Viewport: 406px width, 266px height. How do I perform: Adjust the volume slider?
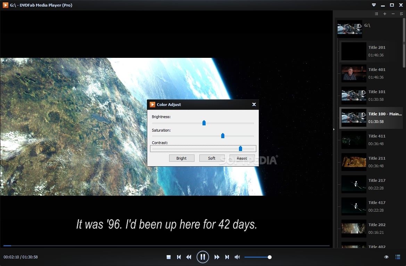[x=258, y=257]
